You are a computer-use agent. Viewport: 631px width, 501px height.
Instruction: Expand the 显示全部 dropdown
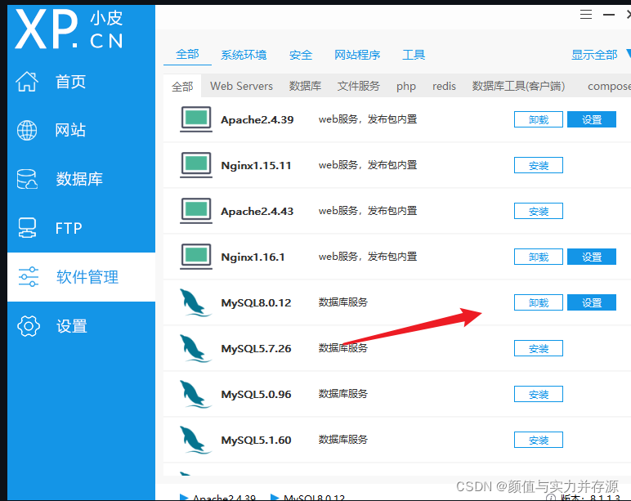coord(600,55)
